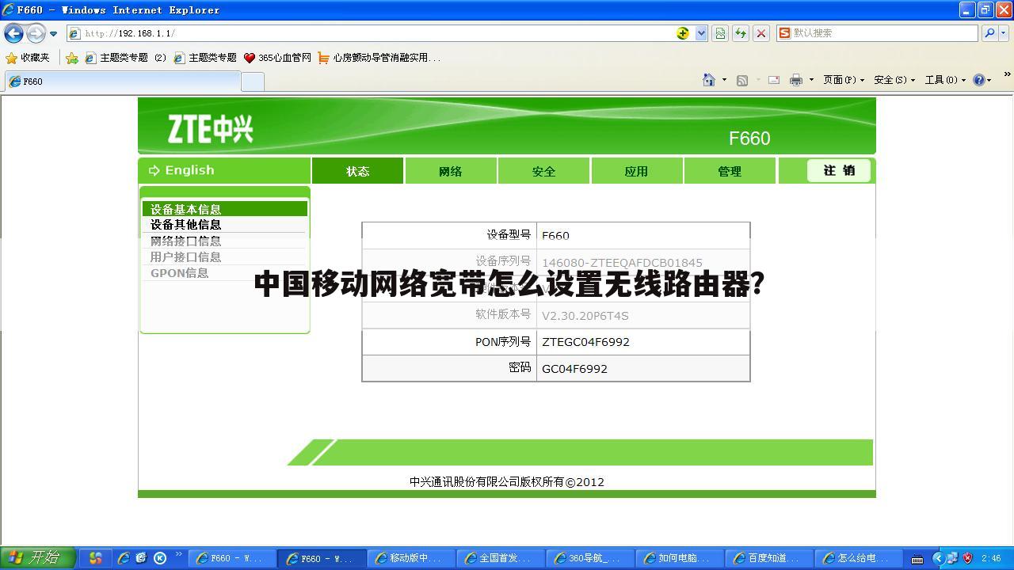1014x570 pixels.
Task: Click the read mail envelope icon
Action: (x=774, y=80)
